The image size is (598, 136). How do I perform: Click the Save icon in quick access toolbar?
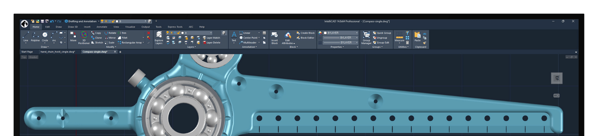click(x=42, y=21)
